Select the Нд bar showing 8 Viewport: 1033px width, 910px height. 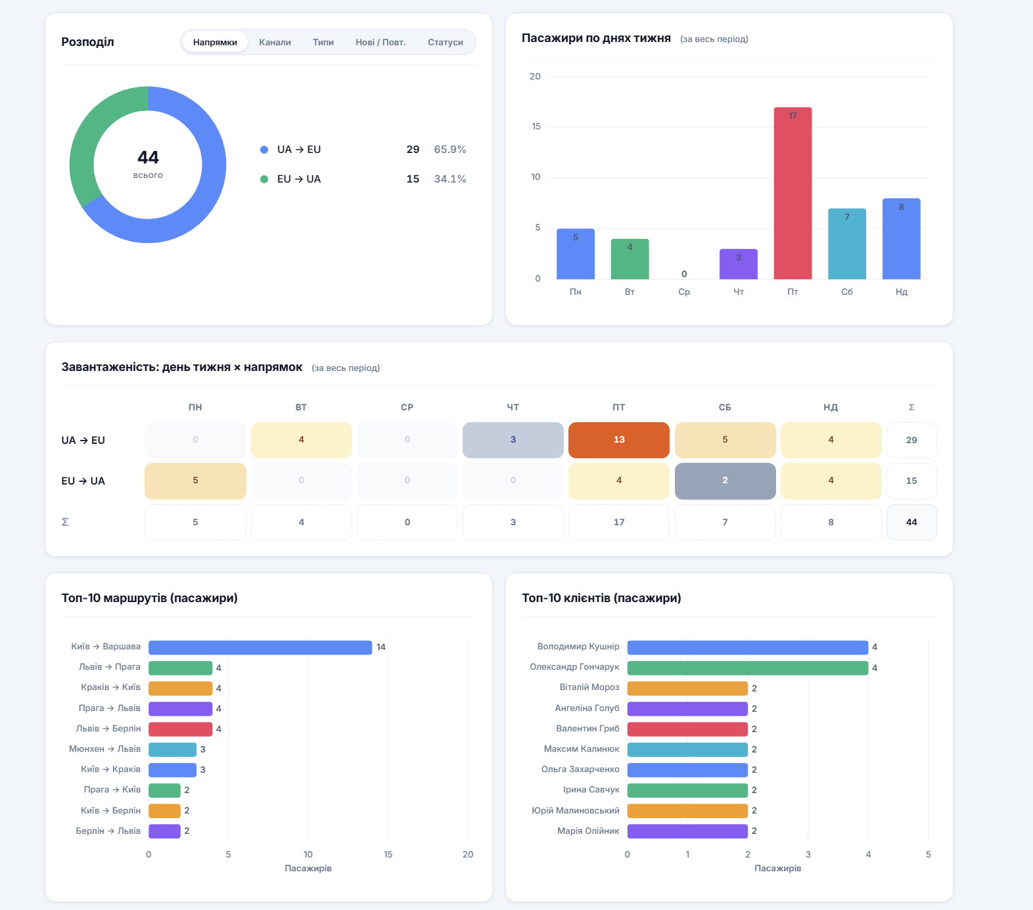(x=902, y=239)
